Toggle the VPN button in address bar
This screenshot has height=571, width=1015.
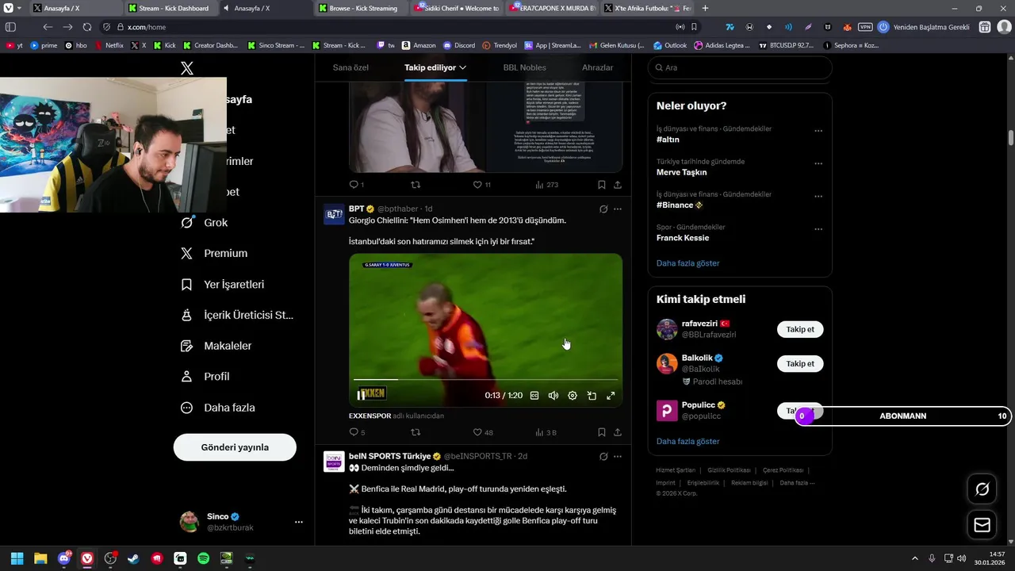click(865, 27)
